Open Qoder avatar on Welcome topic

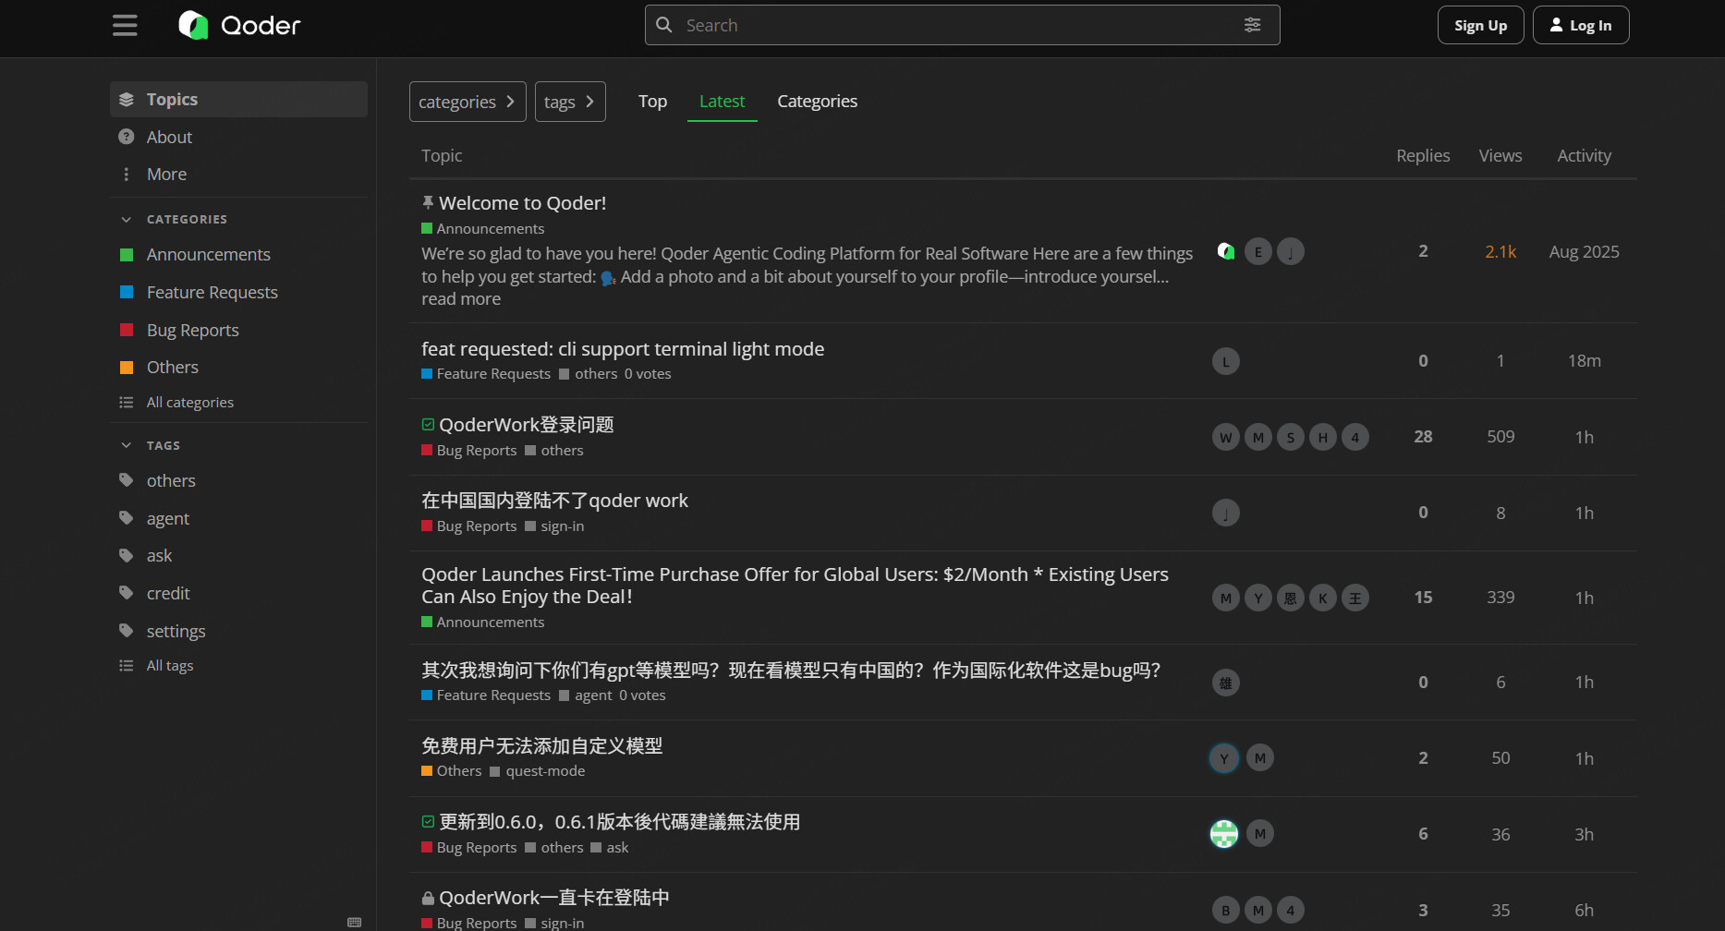point(1226,251)
